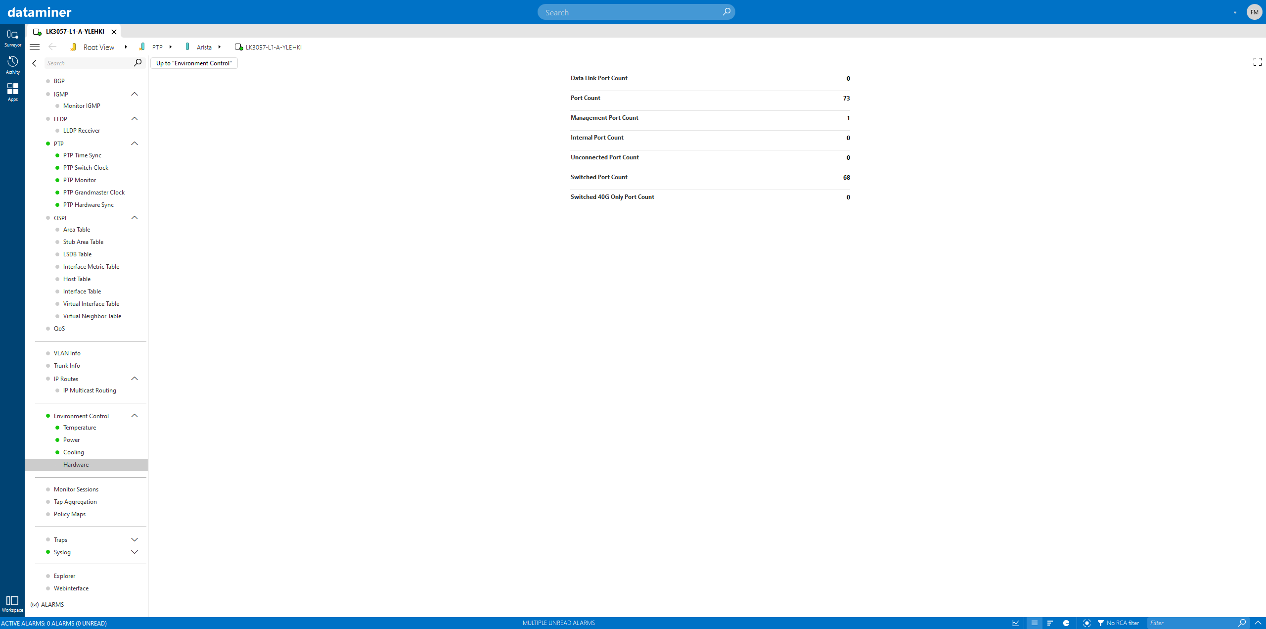
Task: Open the Virtual Neighbor Table page
Action: [x=92, y=316]
